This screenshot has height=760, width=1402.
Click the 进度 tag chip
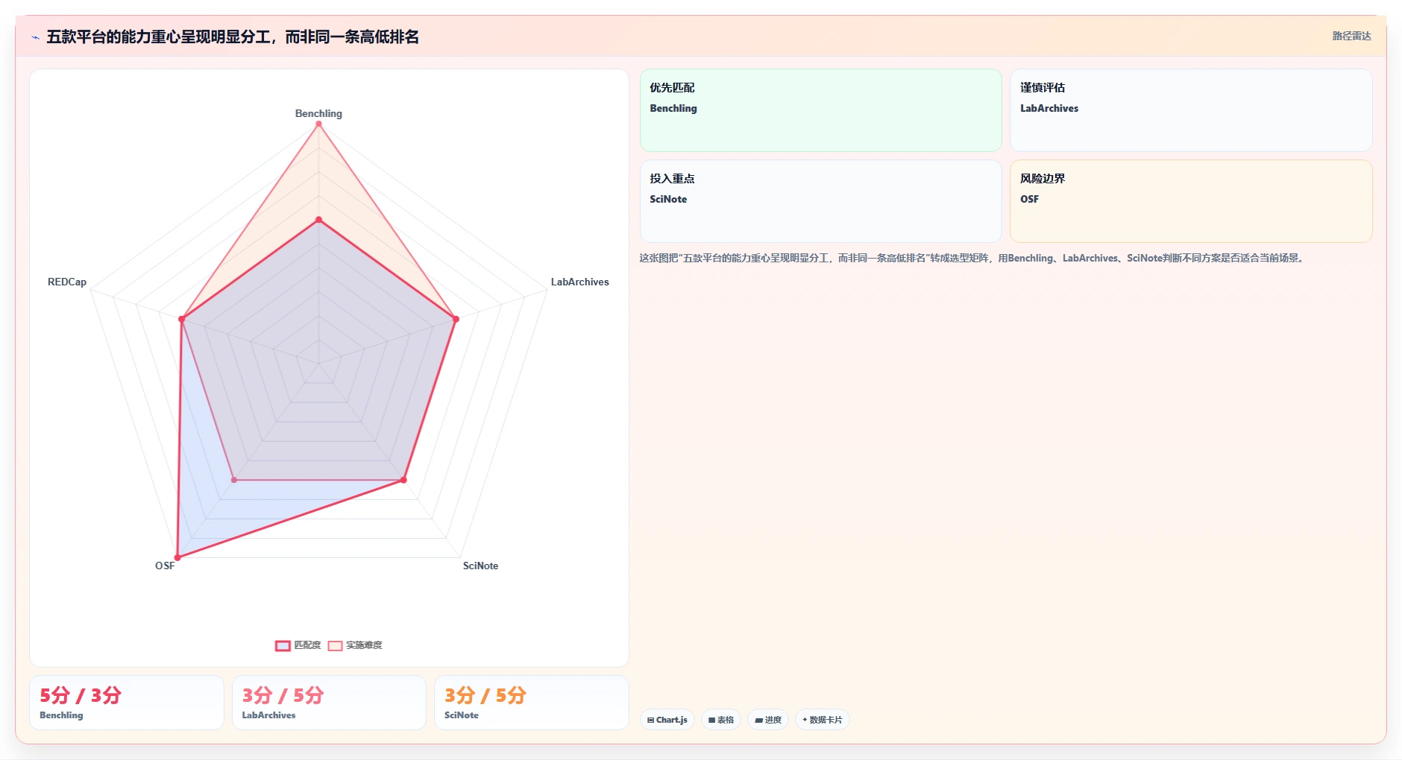(x=768, y=720)
